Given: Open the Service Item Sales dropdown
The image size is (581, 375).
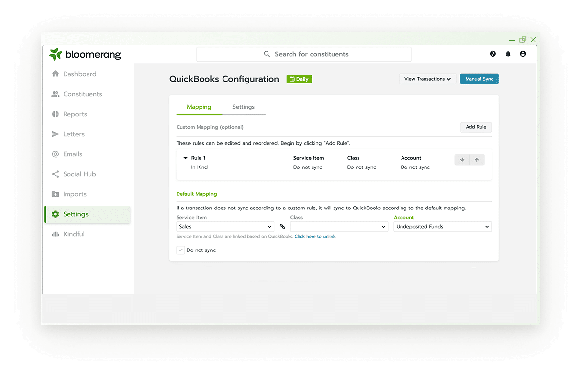Looking at the screenshot, I should 225,227.
